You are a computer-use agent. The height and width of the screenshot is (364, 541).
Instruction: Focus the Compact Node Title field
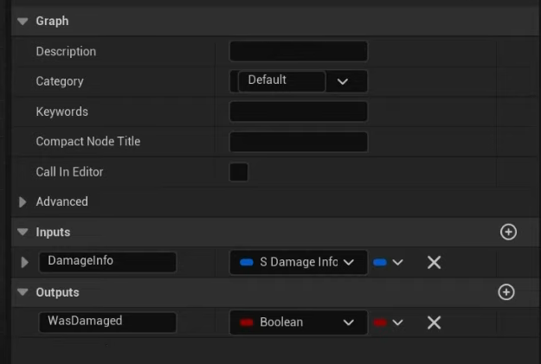299,142
